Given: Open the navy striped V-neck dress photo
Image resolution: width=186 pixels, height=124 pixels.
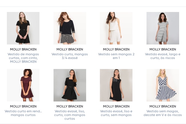Looking at the screenshot, I should (x=163, y=85).
